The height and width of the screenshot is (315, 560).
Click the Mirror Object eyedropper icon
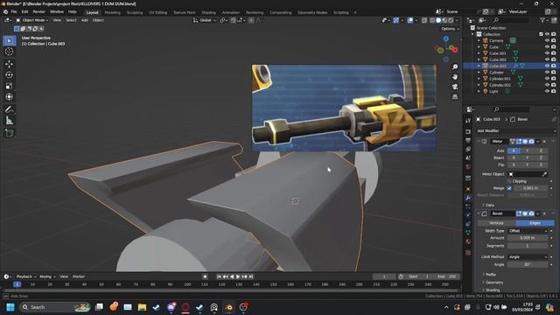pos(544,174)
